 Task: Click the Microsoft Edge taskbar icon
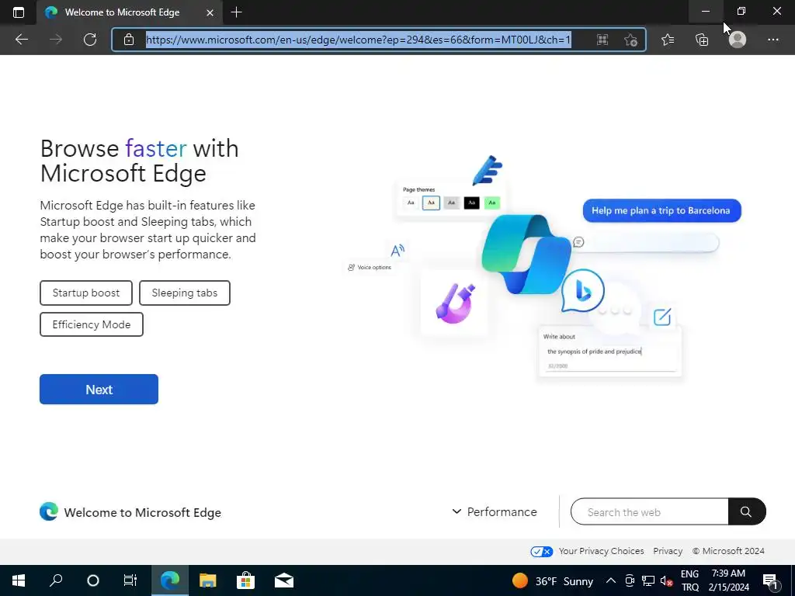170,580
